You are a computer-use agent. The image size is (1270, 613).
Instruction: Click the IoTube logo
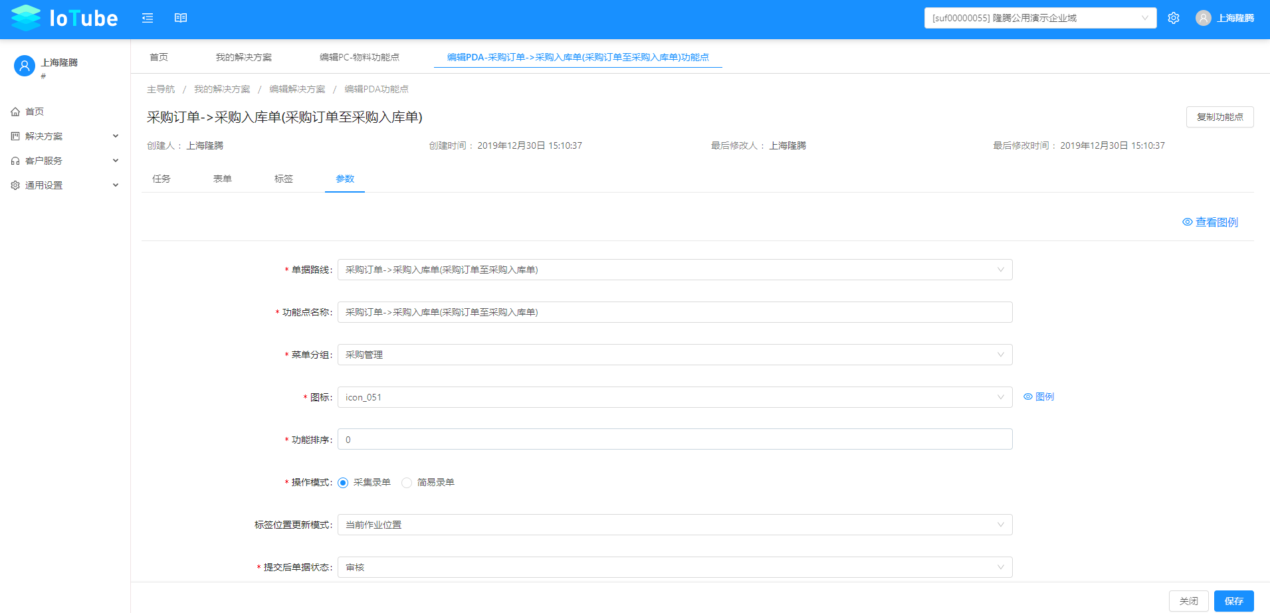click(64, 18)
